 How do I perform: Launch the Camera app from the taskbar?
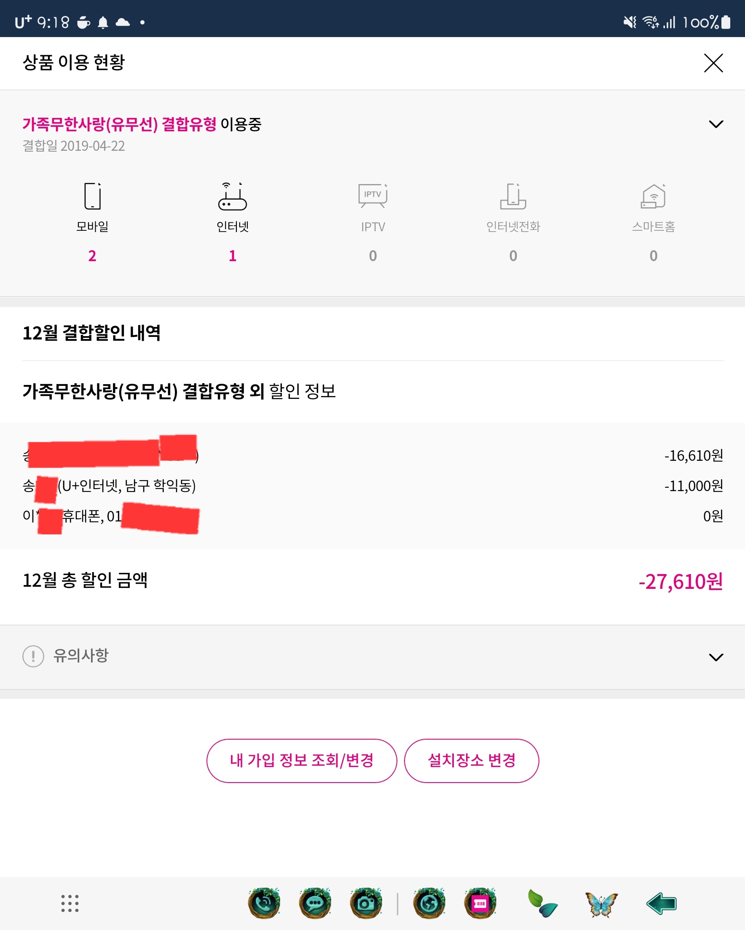(366, 903)
